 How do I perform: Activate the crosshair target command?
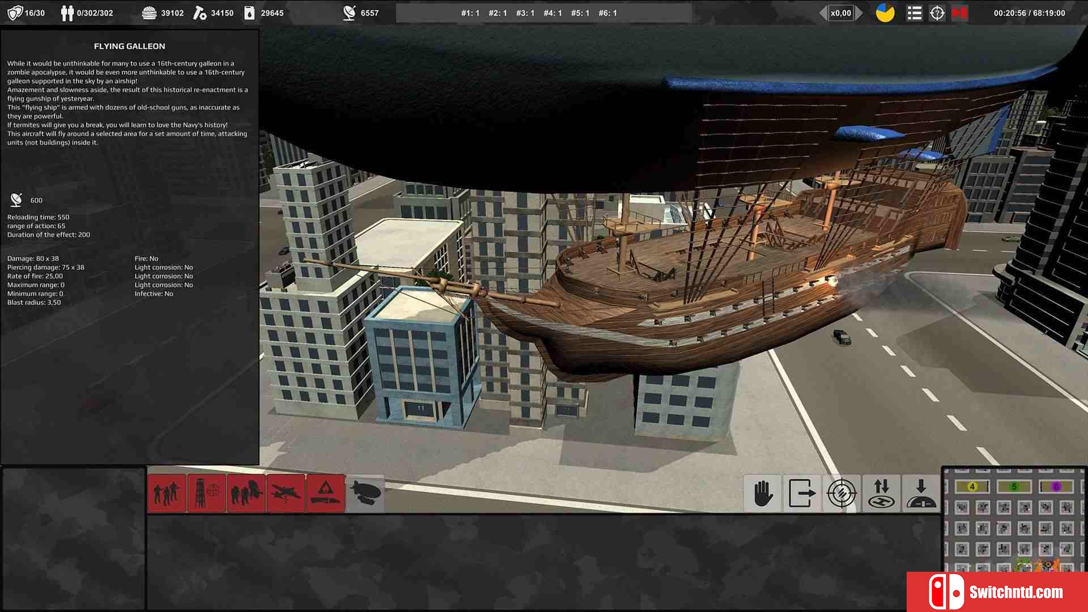pyautogui.click(x=842, y=493)
